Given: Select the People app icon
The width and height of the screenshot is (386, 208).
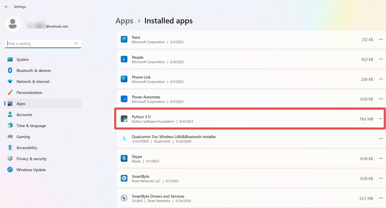Looking at the screenshot, I should click(x=124, y=59).
